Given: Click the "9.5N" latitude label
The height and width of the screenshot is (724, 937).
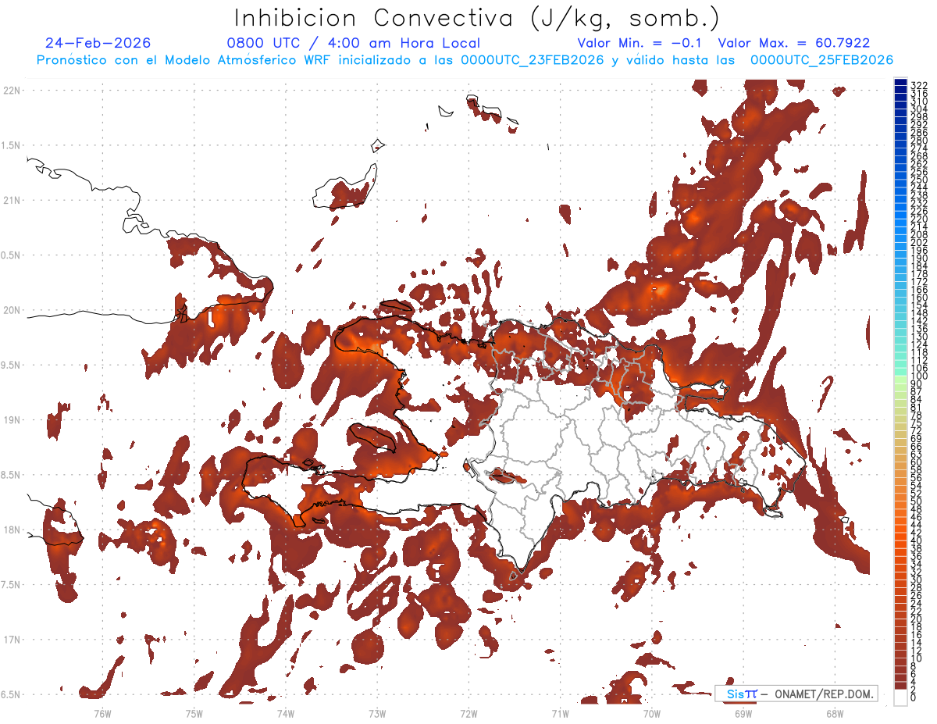Looking at the screenshot, I should tap(11, 365).
